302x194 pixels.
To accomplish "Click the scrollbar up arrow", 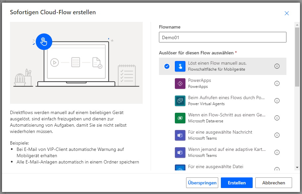I will pyautogui.click(x=297, y=25).
